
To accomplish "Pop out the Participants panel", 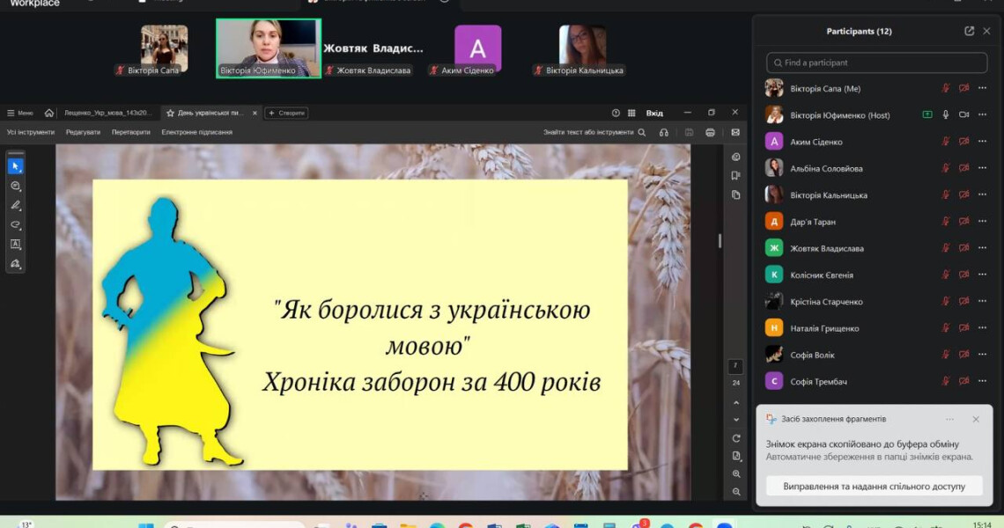I will (969, 31).
